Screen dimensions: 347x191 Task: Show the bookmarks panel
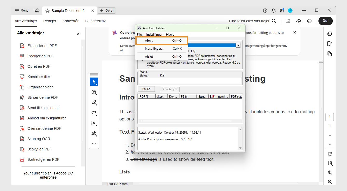(330, 44)
